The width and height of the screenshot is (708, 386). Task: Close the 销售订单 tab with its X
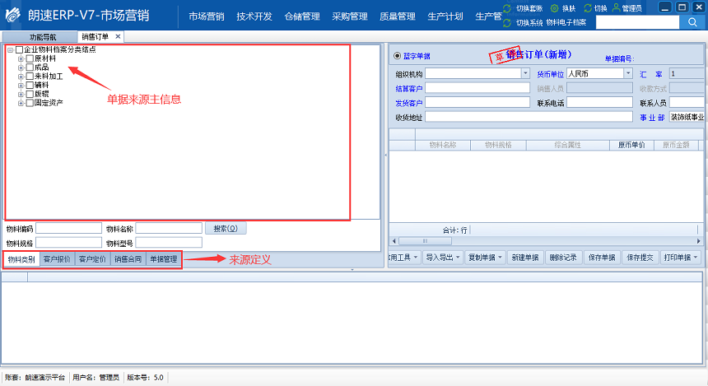pos(118,37)
